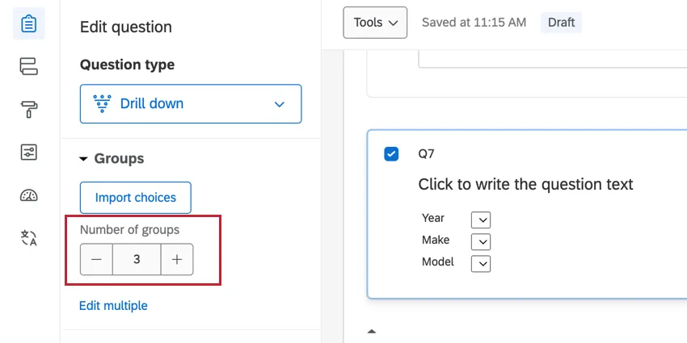
Task: Increase number of groups with plus
Action: [x=177, y=260]
